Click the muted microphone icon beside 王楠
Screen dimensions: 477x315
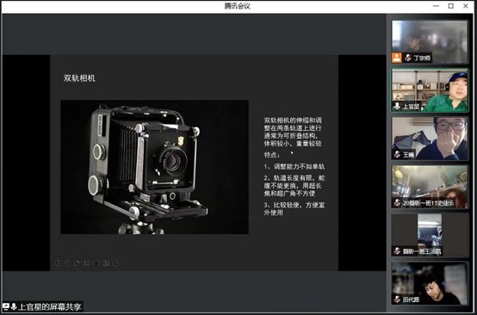point(397,154)
